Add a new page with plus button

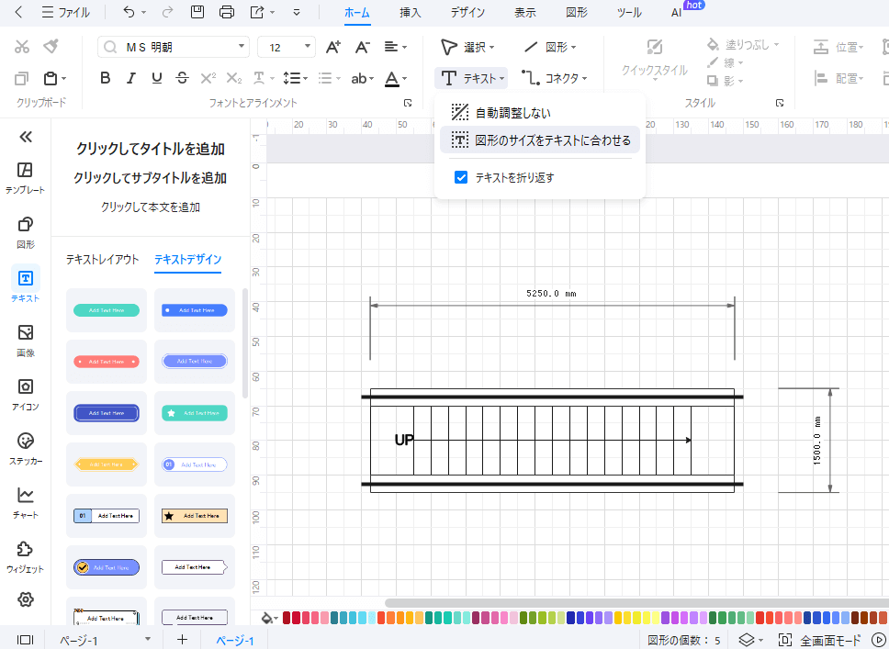tap(182, 640)
